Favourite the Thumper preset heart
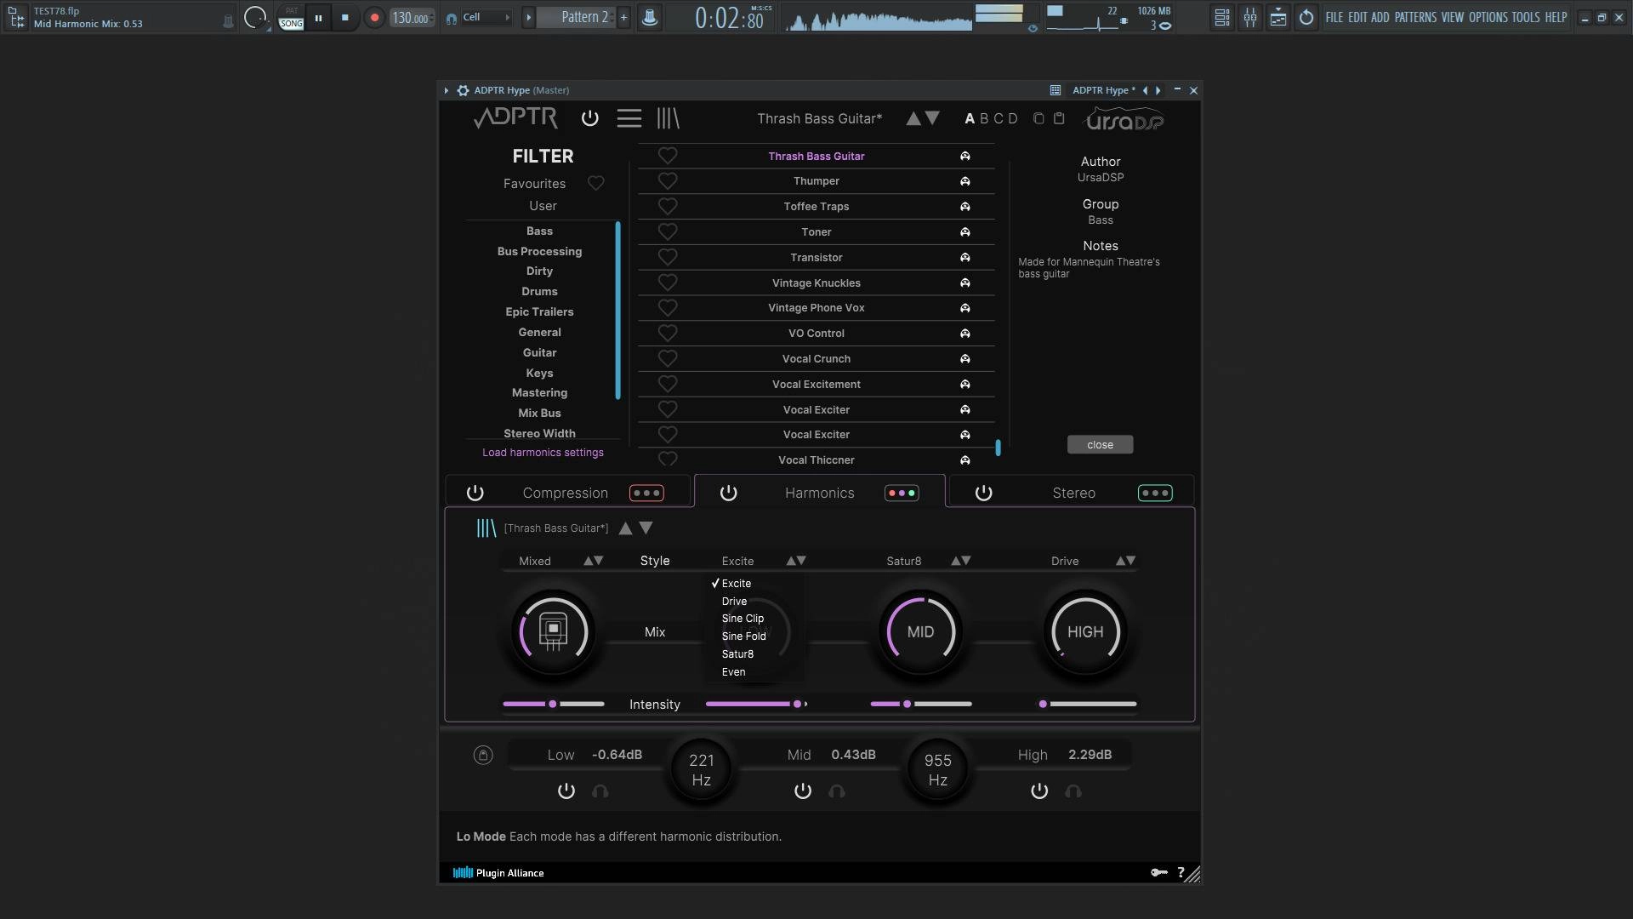Viewport: 1633px width, 919px height. tap(668, 181)
